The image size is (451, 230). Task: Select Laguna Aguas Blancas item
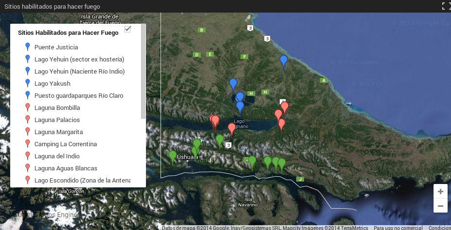coord(65,168)
